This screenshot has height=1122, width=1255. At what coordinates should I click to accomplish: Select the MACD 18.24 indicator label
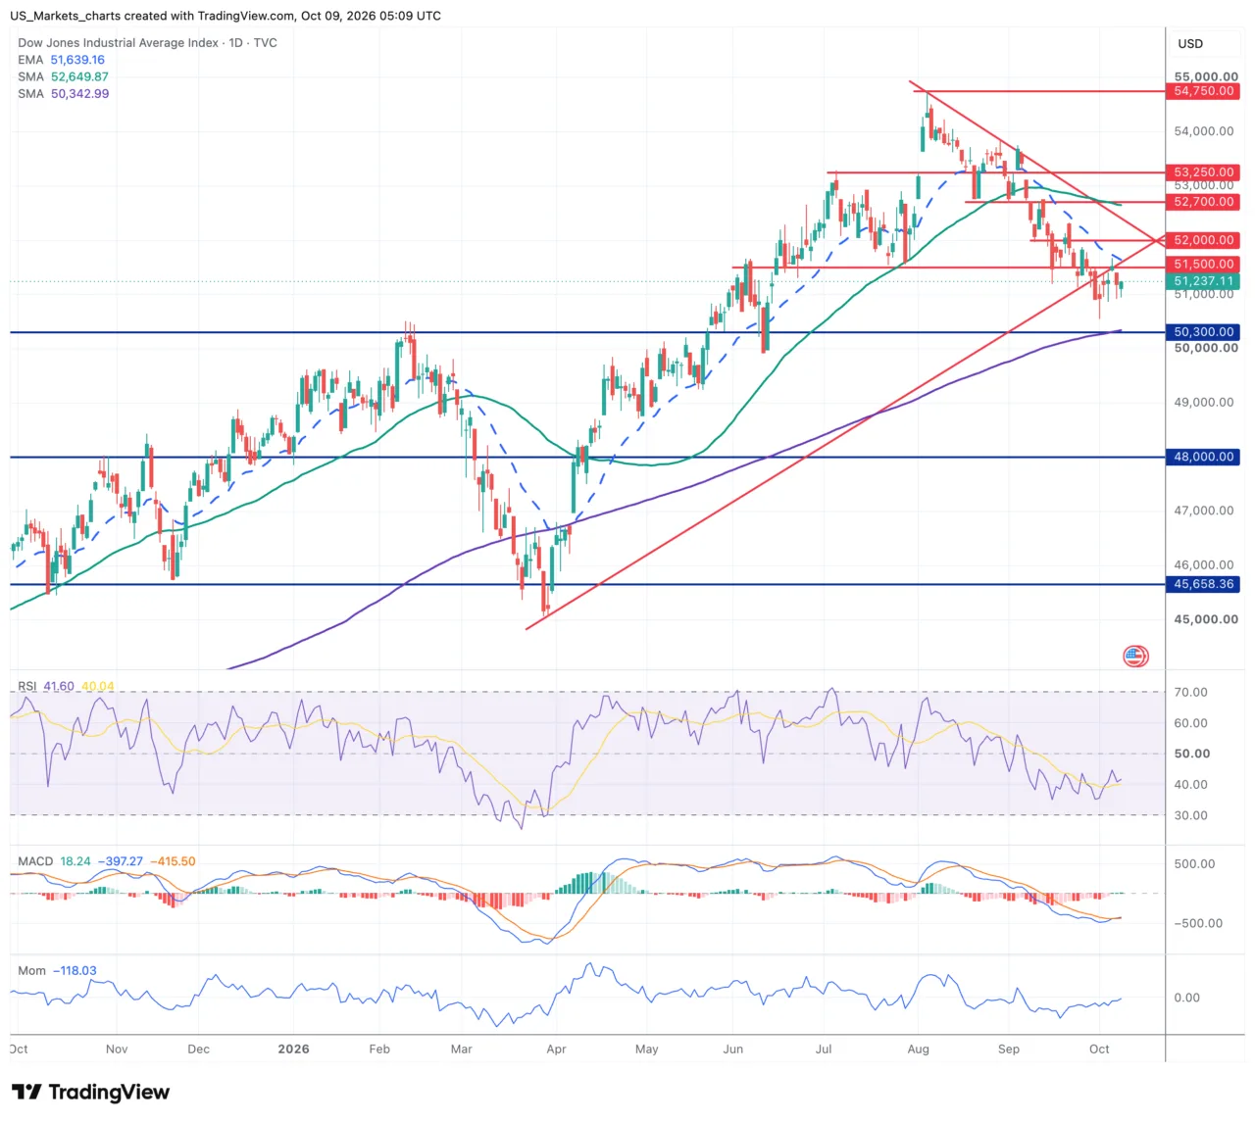coord(54,861)
